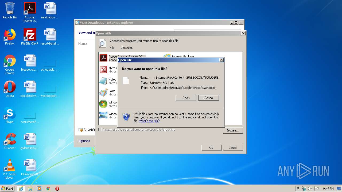Select the Notepad program icon in list
Screen dimensions: 342x192
tap(103, 81)
